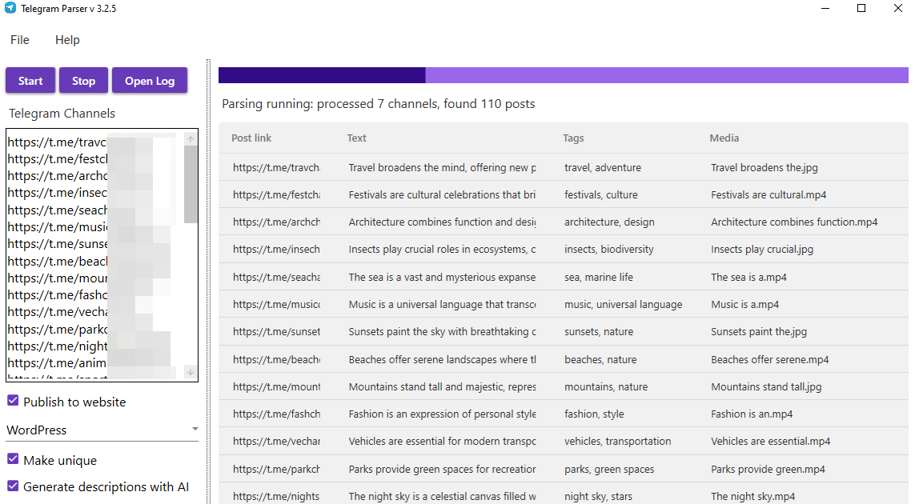Maximize the Telegram Parser window
915x504 pixels.
click(861, 8)
